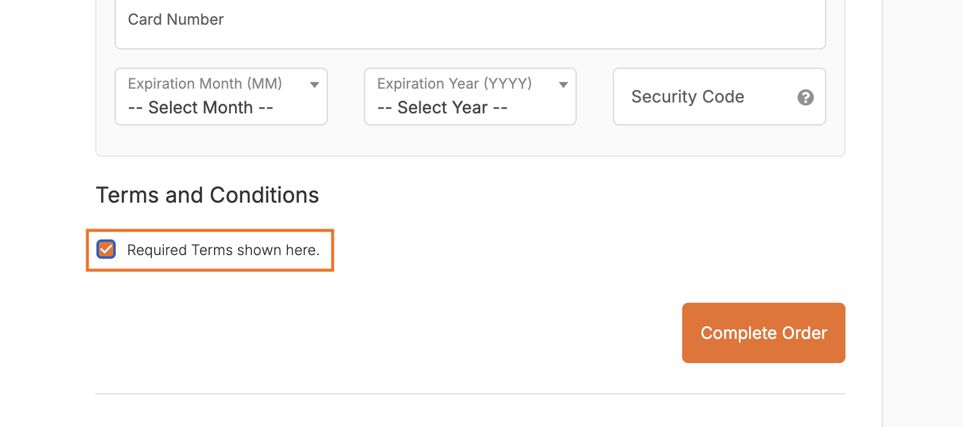Click the Terms and Conditions heading
The width and height of the screenshot is (963, 427).
(x=207, y=195)
